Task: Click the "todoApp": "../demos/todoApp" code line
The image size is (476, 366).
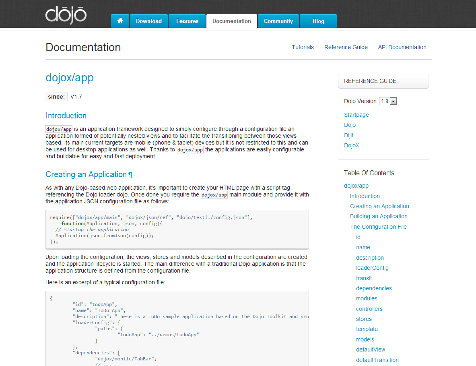Action: click(x=158, y=335)
